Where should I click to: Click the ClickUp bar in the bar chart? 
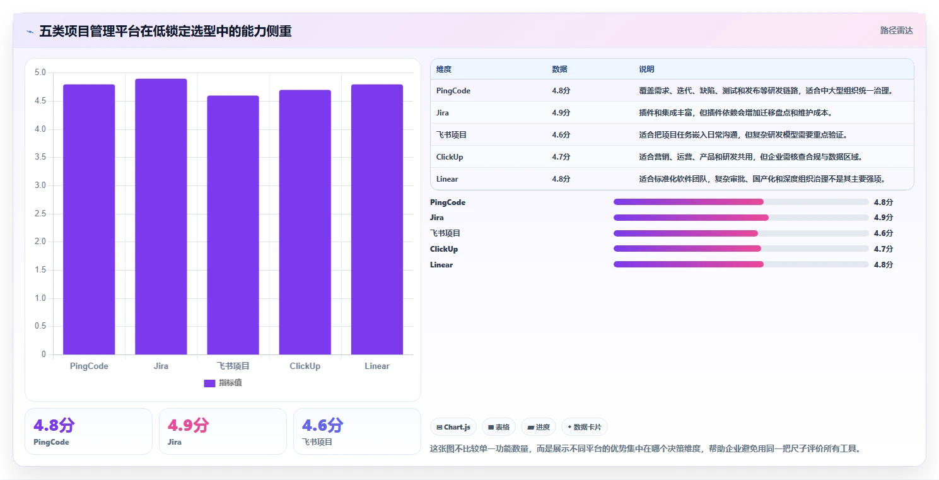(x=305, y=222)
